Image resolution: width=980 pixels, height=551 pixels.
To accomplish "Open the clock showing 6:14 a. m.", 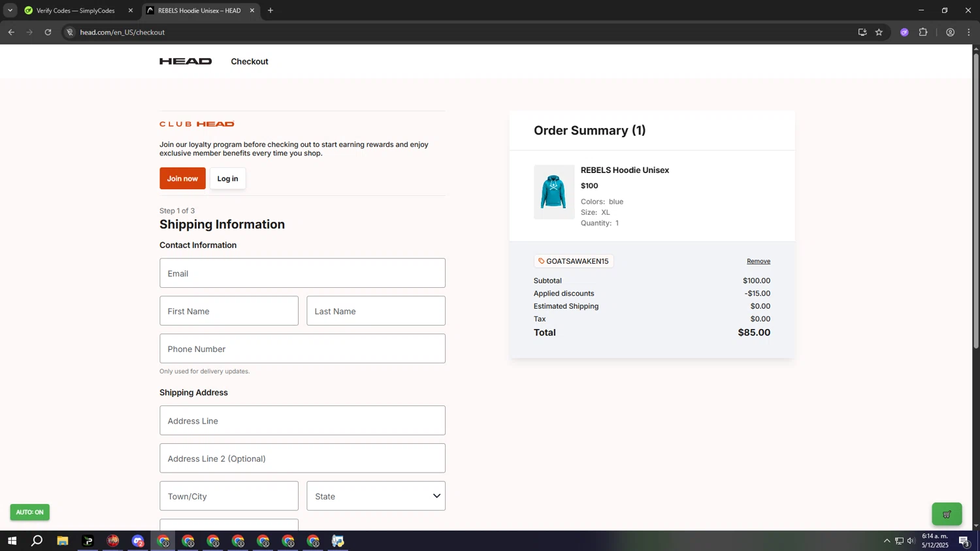I will [935, 541].
